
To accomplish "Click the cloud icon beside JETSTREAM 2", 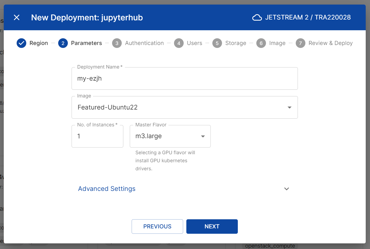I will pyautogui.click(x=257, y=17).
